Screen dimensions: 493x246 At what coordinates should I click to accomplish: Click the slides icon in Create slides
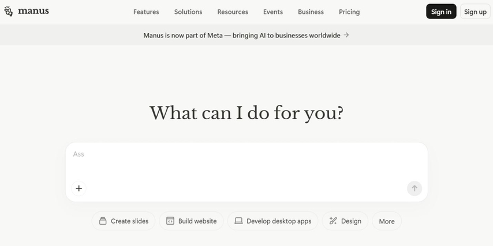(103, 221)
